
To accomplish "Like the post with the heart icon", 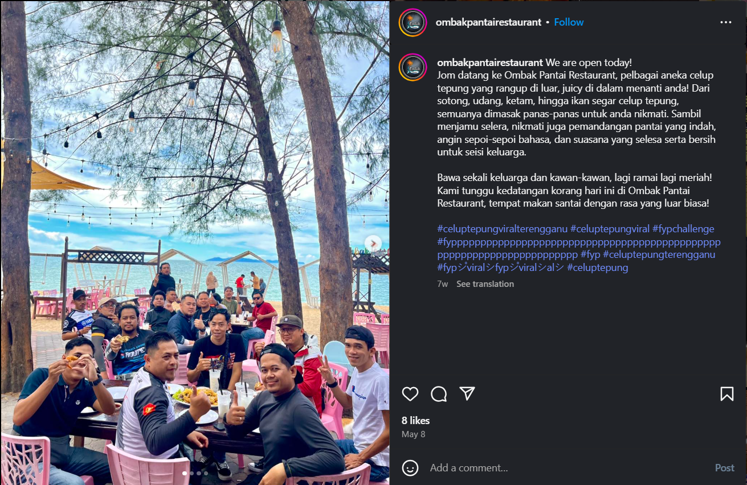I will 410,394.
